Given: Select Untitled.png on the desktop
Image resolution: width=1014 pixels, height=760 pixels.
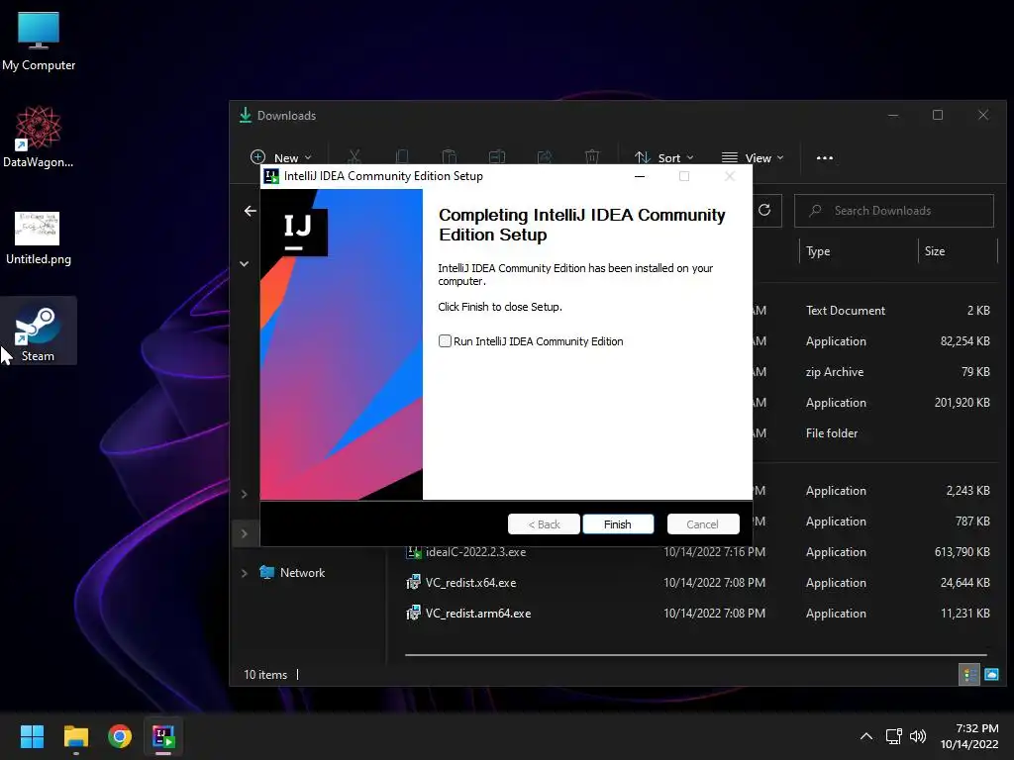Looking at the screenshot, I should (x=39, y=239).
